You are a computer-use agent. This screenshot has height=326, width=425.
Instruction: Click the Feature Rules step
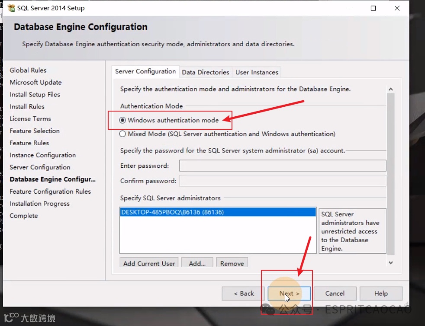coord(29,143)
